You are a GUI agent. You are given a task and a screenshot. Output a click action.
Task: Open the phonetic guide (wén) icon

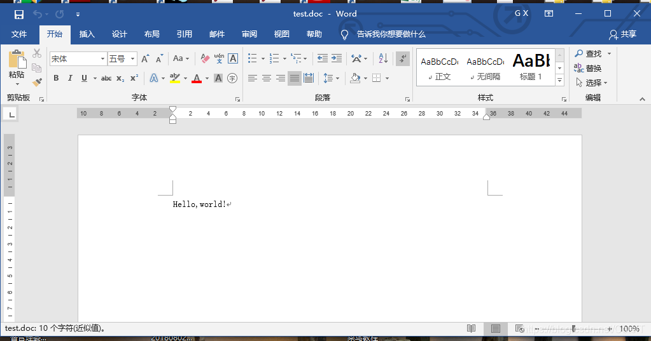click(x=219, y=58)
